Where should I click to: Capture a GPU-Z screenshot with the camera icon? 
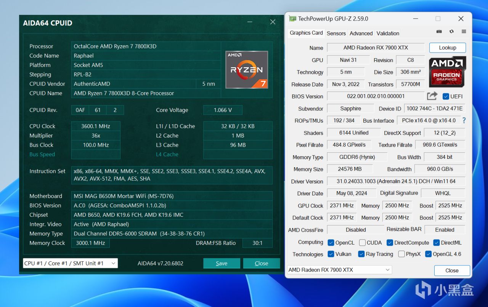coord(439,32)
